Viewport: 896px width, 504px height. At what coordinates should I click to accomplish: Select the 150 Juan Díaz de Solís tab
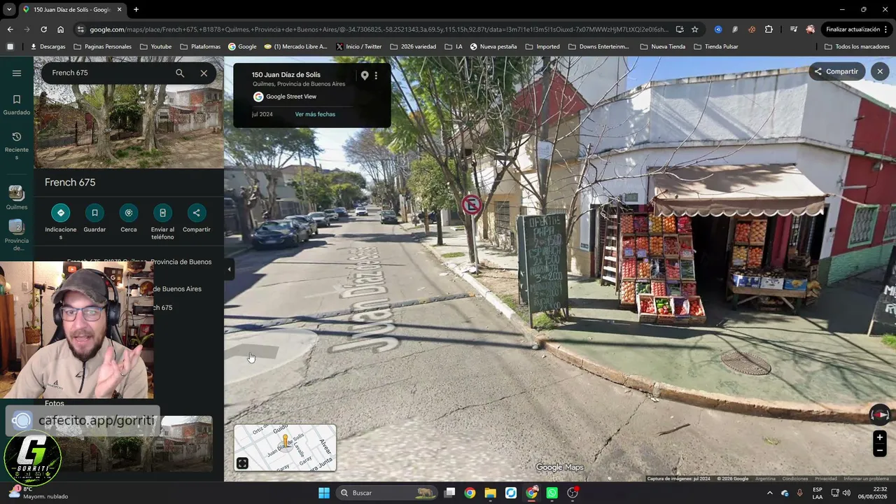(73, 10)
